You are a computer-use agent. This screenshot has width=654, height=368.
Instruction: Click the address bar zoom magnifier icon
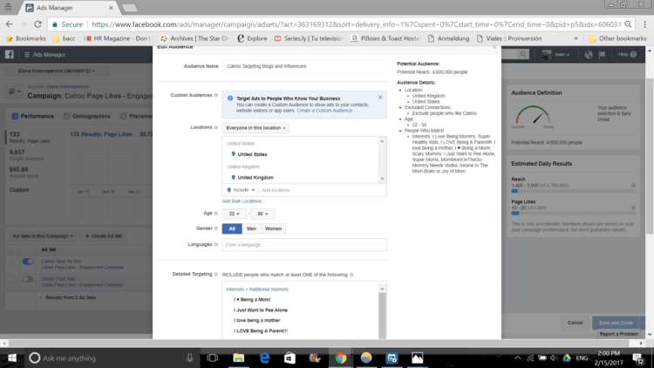(x=628, y=24)
